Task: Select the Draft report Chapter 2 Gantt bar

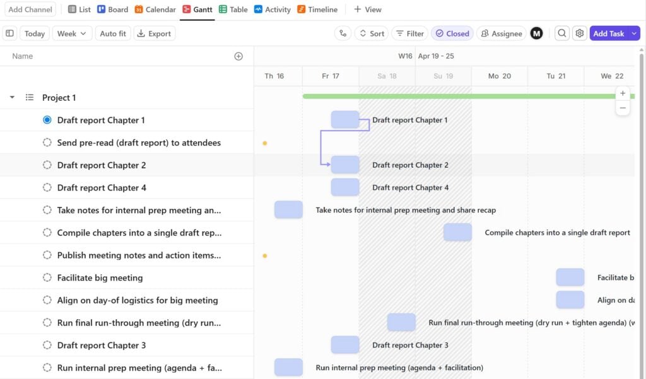Action: (x=345, y=165)
